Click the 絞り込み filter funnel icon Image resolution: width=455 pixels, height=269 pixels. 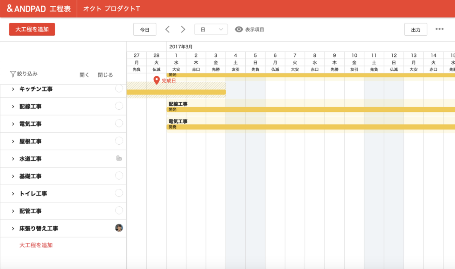(13, 74)
